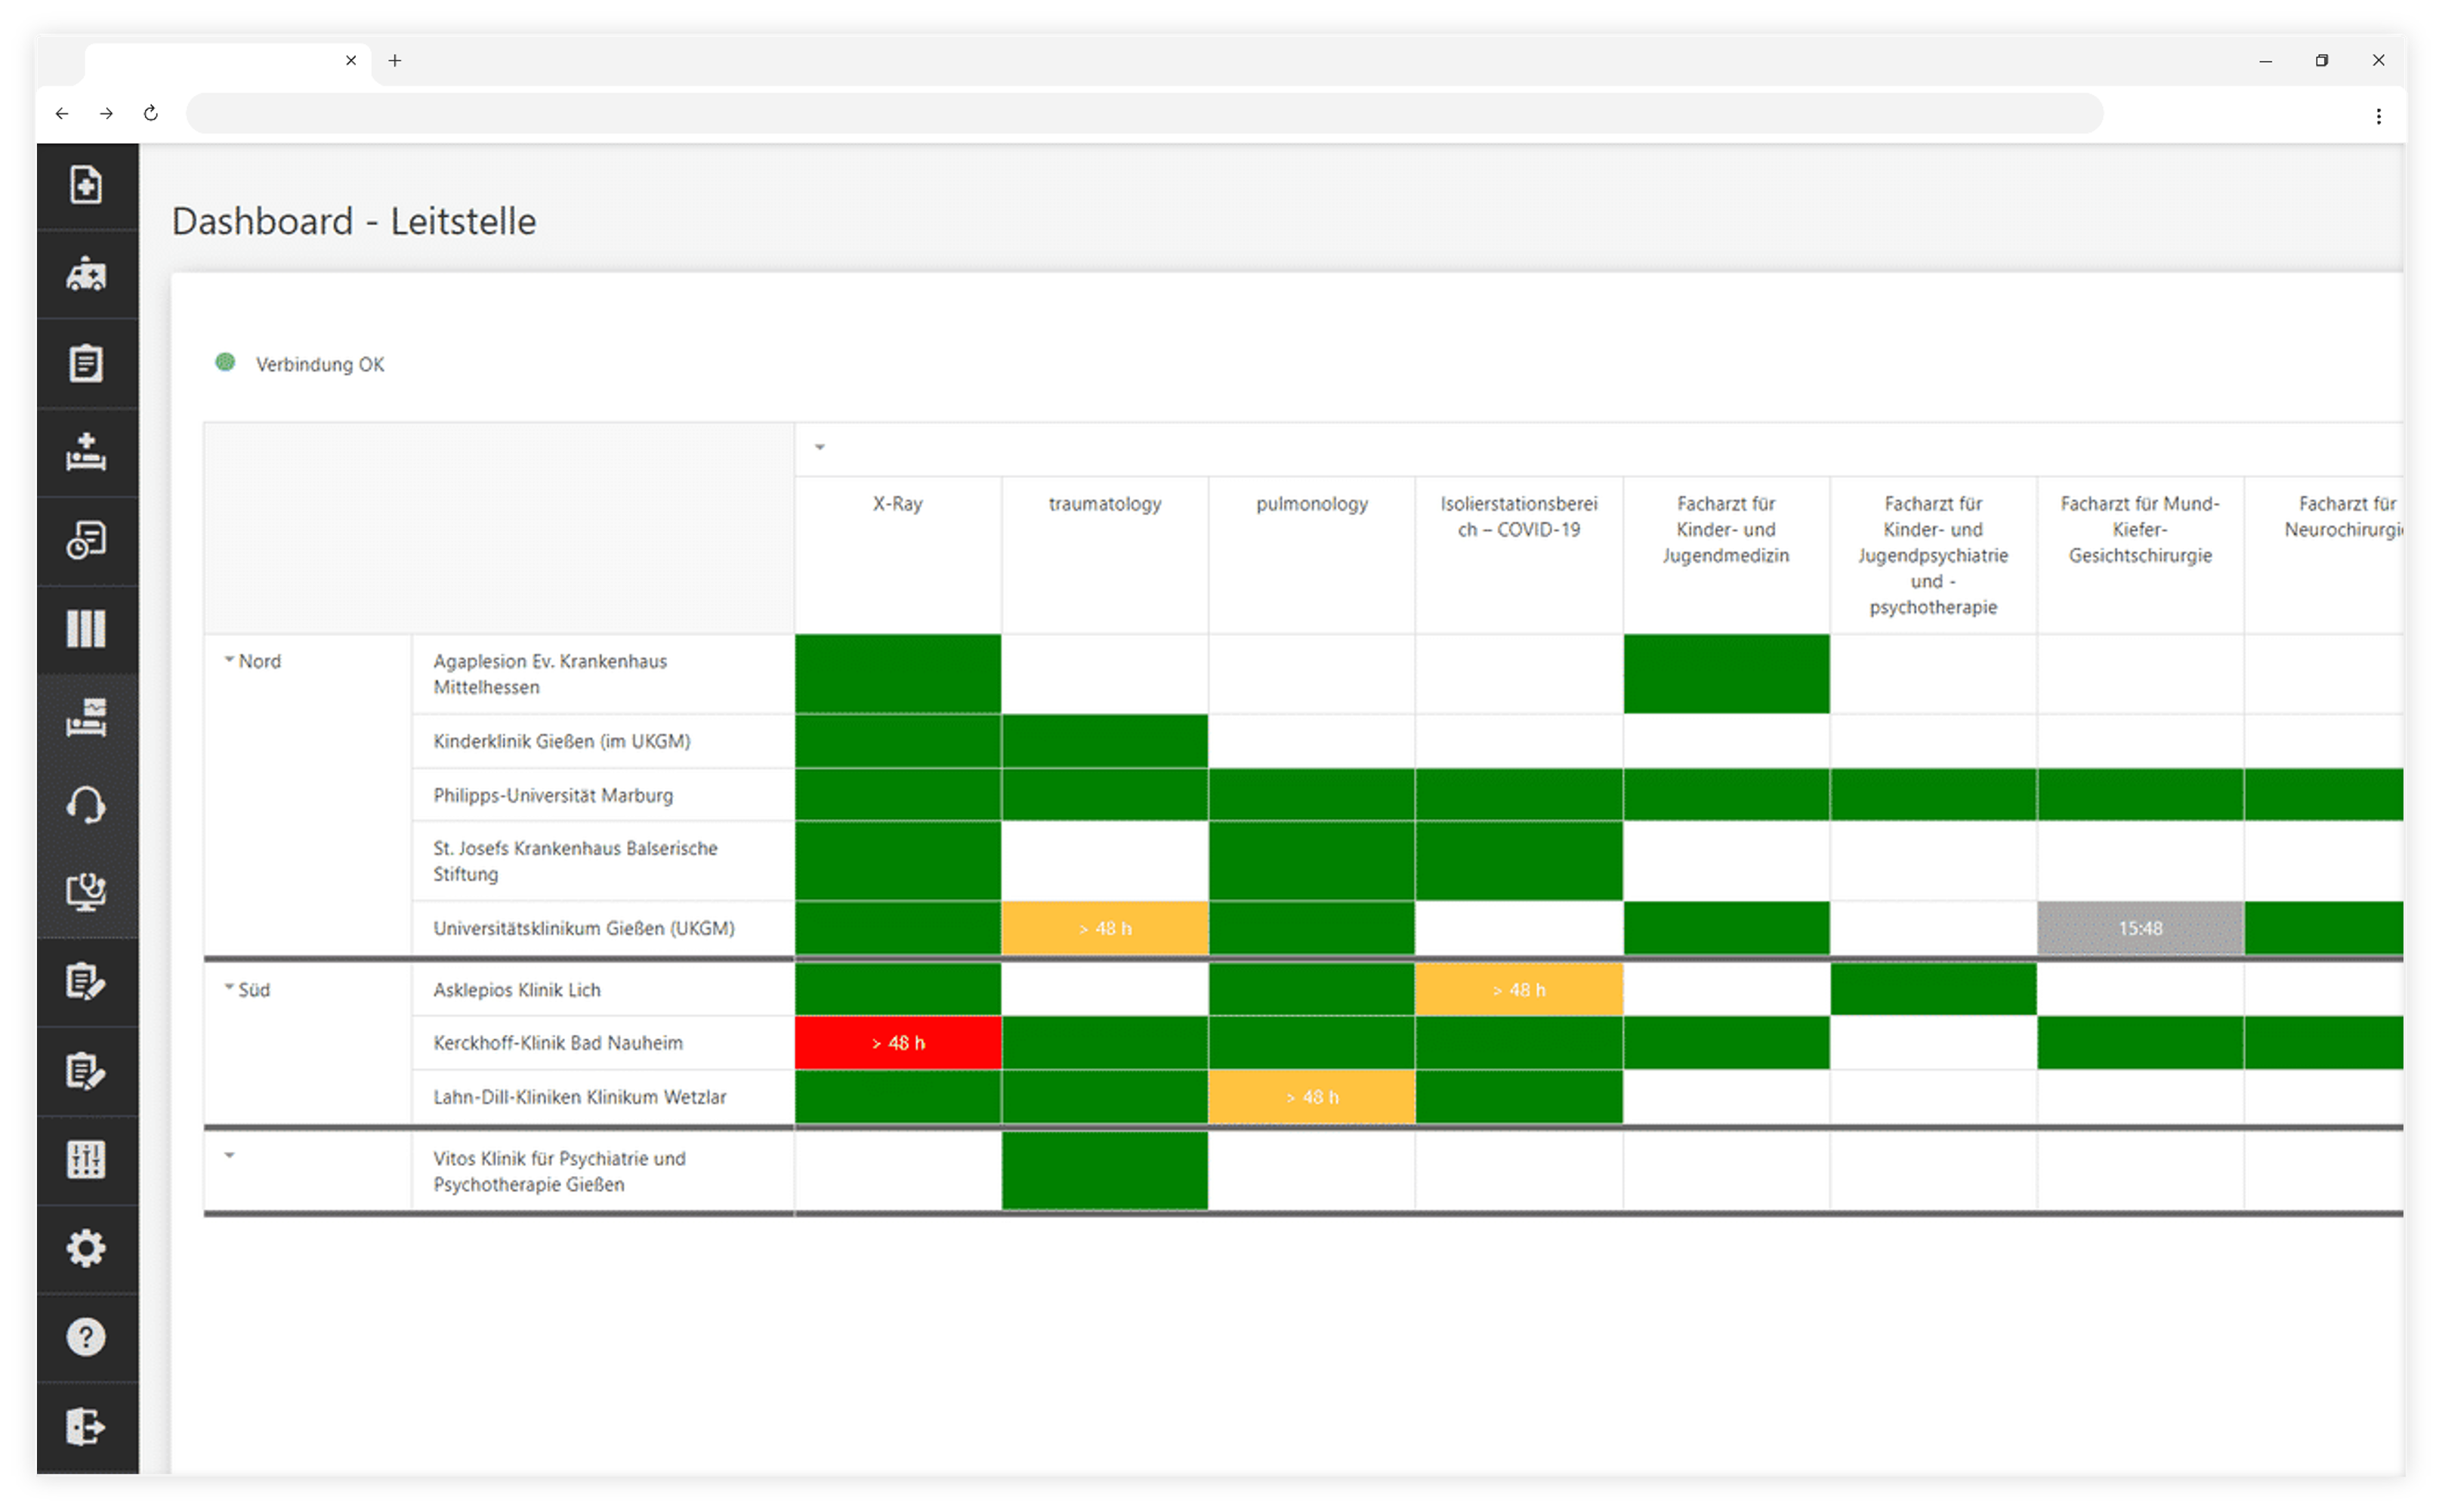This screenshot has width=2442, height=1512.
Task: Collapse the Nord region group
Action: pos(229,660)
